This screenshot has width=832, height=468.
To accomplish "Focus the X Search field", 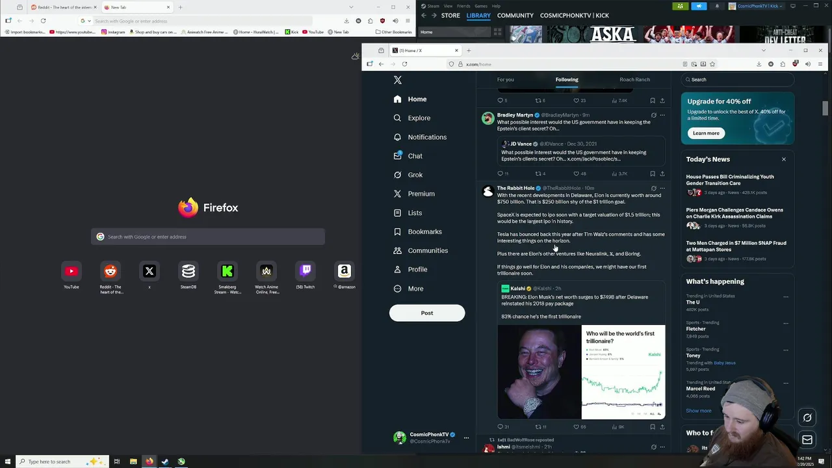I will pos(737,79).
